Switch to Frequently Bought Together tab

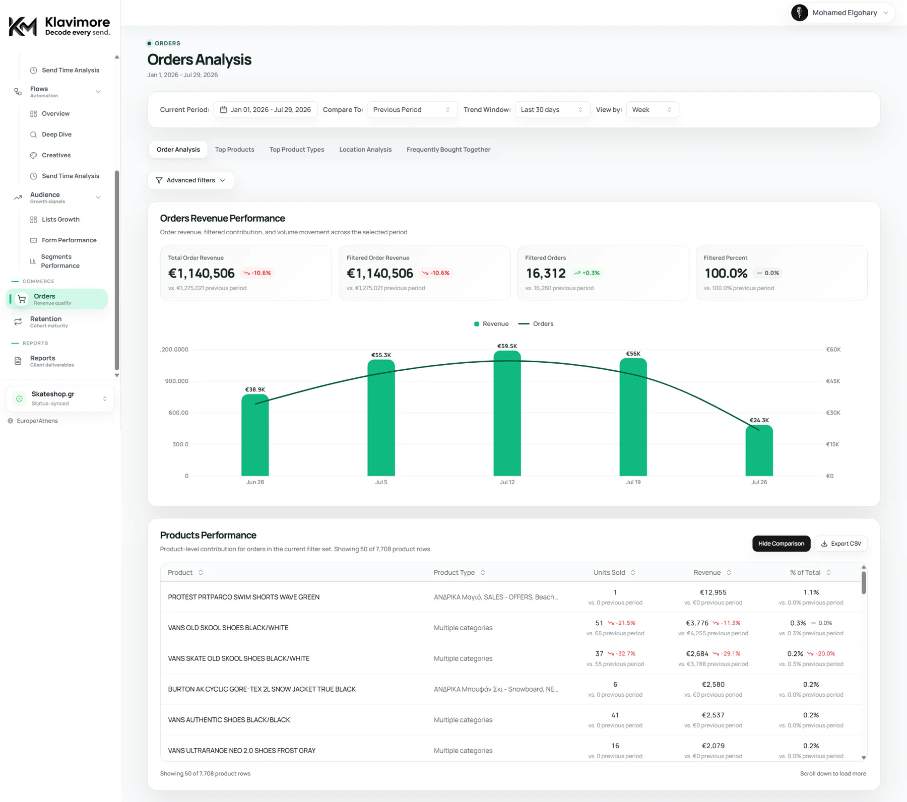coord(448,150)
